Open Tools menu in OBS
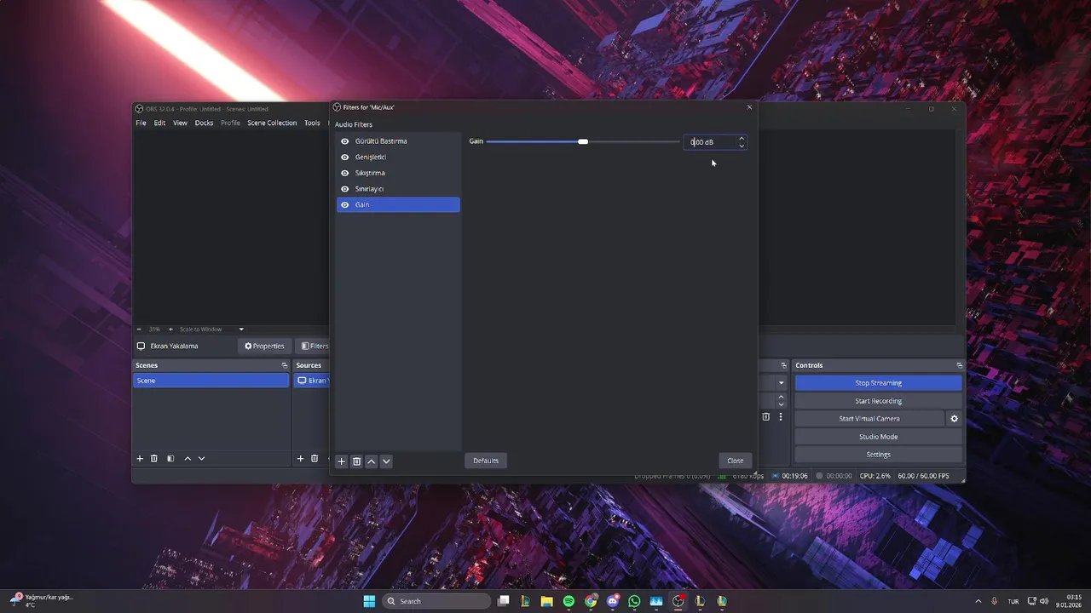Viewport: 1091px width, 613px height. pos(312,123)
